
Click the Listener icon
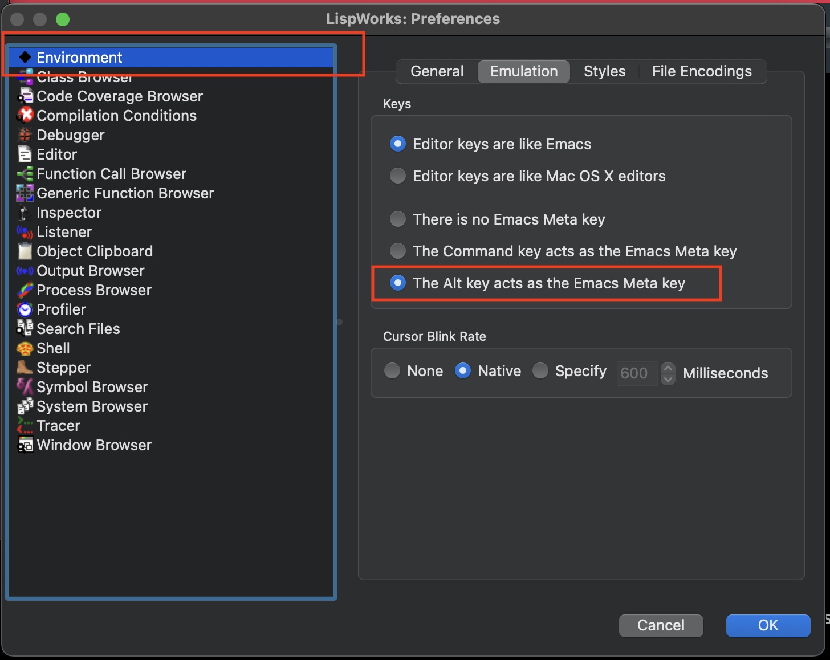[x=25, y=232]
